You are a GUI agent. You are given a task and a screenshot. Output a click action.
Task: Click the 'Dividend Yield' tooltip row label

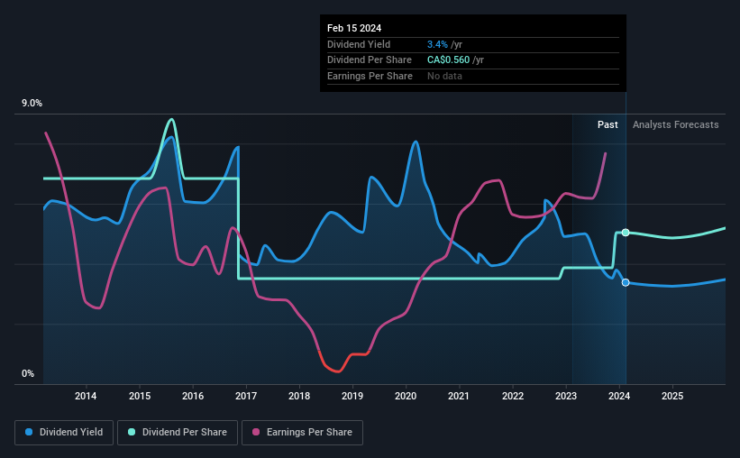coord(359,44)
